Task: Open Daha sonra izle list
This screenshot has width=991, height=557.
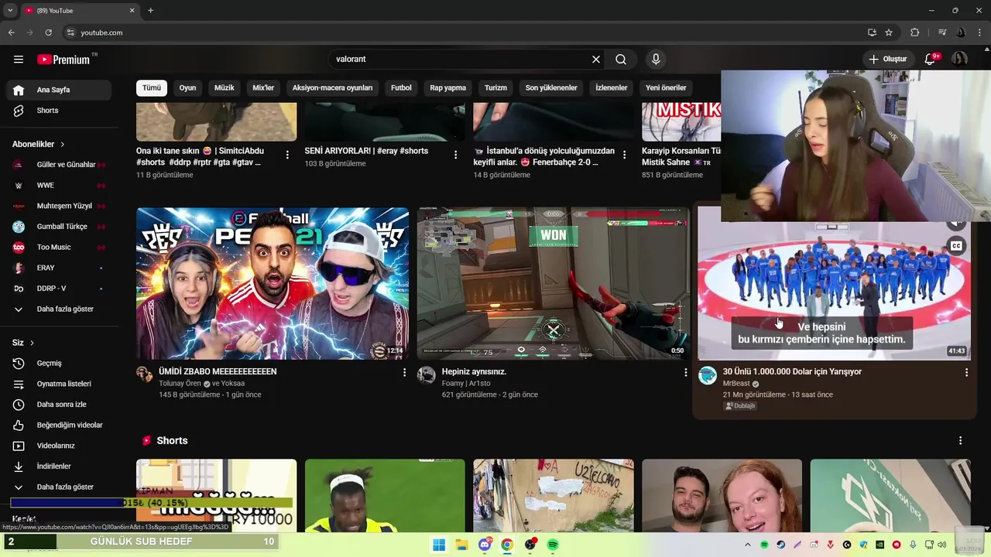Action: click(59, 405)
